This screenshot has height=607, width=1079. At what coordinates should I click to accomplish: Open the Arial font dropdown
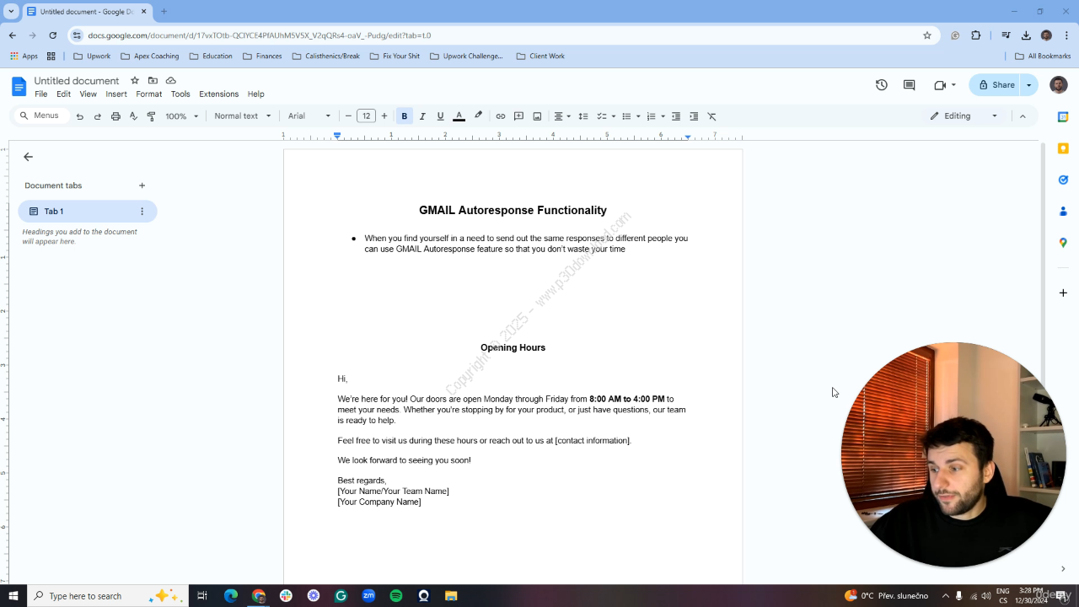point(309,116)
